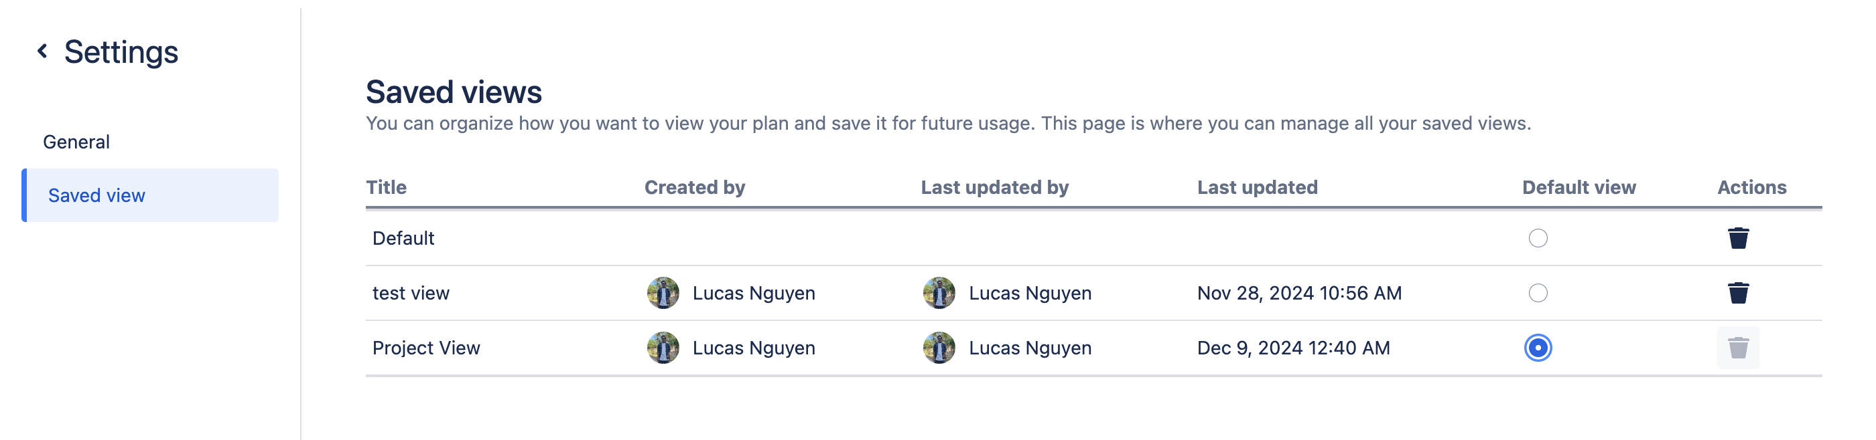Click the test view title
Viewport: 1876px width, 440px height.
[x=411, y=293]
